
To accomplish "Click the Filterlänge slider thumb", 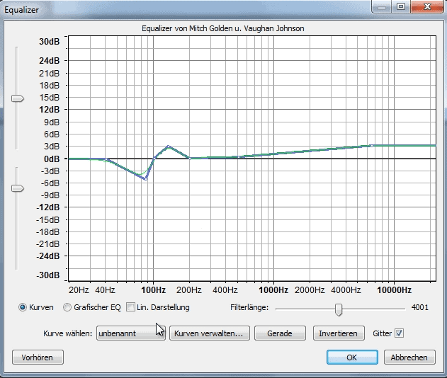I will (x=339, y=309).
